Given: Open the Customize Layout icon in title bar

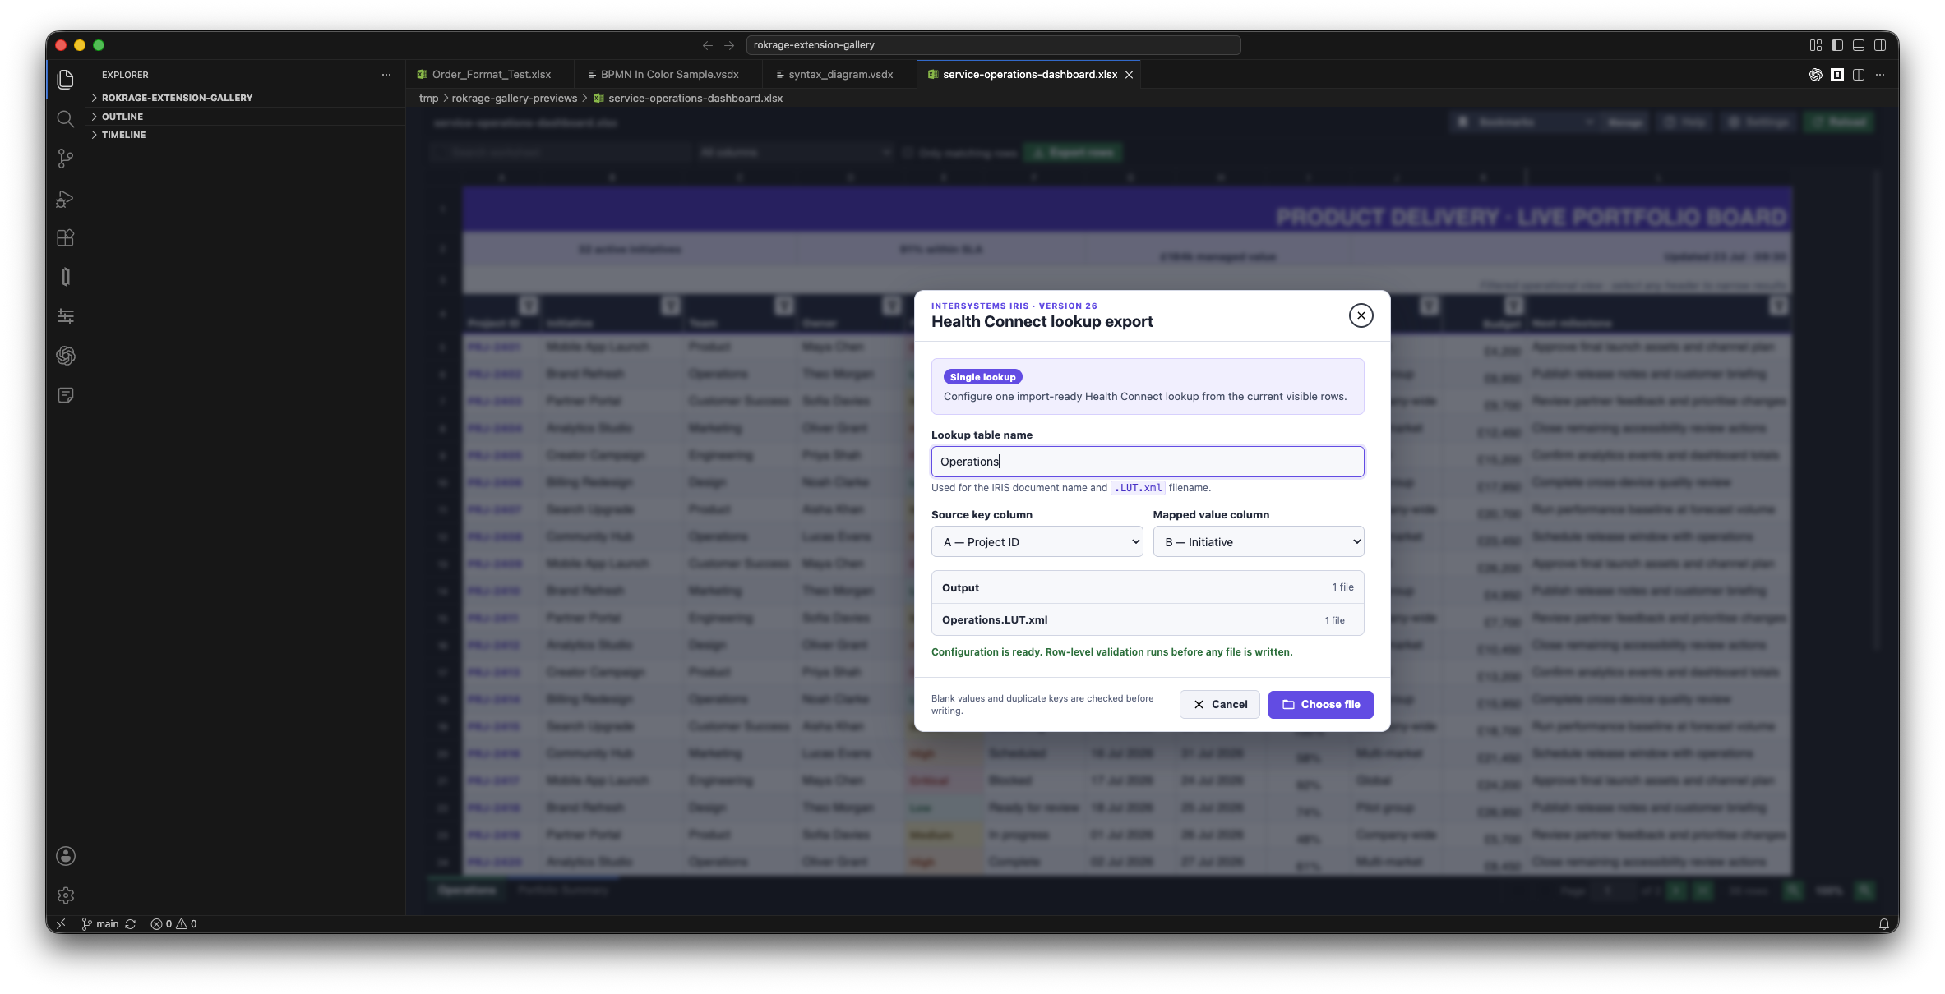Looking at the screenshot, I should pyautogui.click(x=1816, y=45).
